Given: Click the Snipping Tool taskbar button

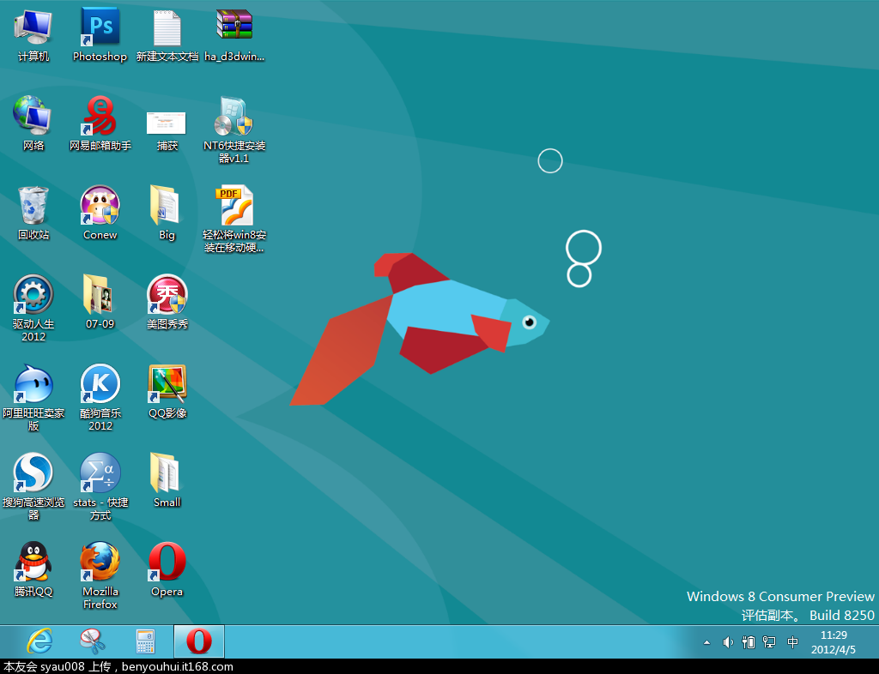Looking at the screenshot, I should (93, 641).
